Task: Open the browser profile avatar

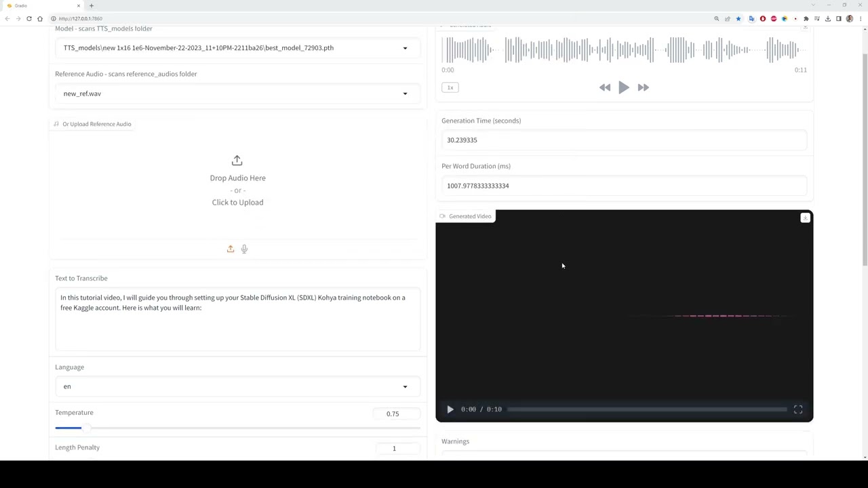Action: point(850,19)
